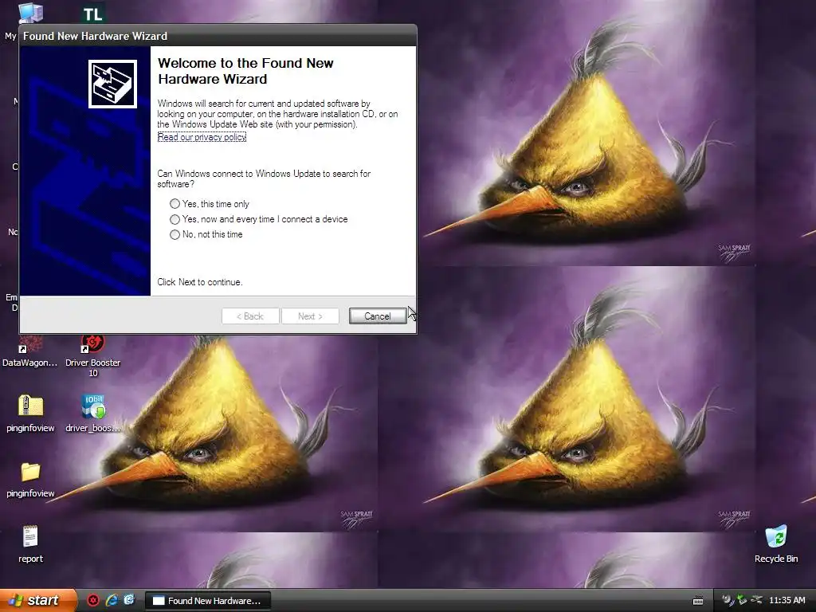This screenshot has width=816, height=612.
Task: Click the grayed Next button
Action: pos(310,316)
